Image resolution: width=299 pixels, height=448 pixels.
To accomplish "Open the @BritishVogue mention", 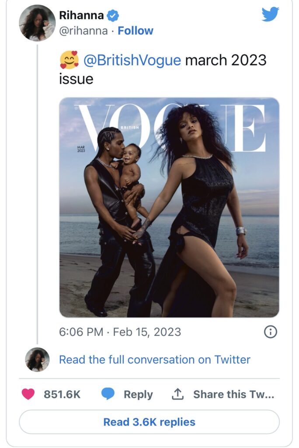I will pyautogui.click(x=132, y=60).
